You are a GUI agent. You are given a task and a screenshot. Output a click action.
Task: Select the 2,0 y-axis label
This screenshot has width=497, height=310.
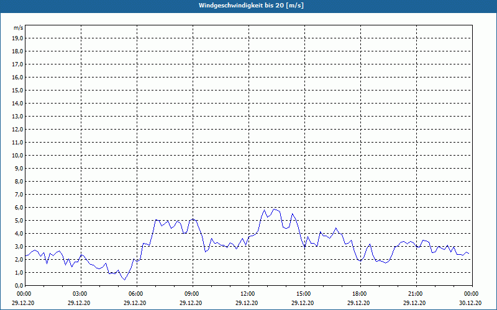[19, 259]
